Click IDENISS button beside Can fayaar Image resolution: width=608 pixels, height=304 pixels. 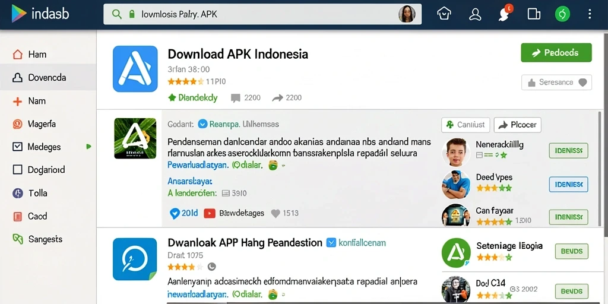click(568, 217)
